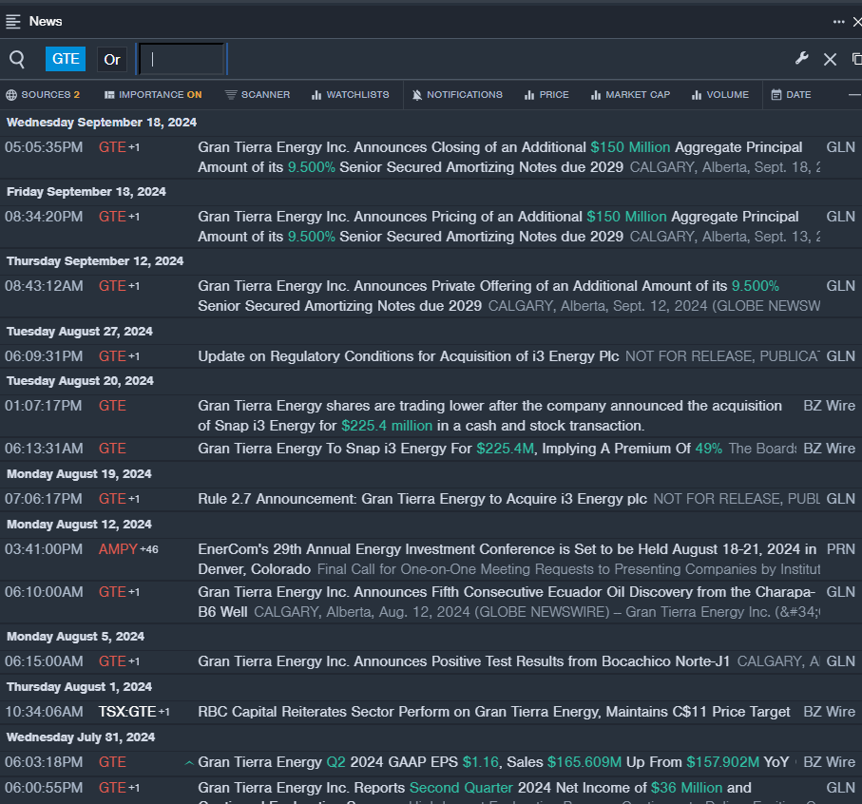Click the News panel list icon
The image size is (862, 804).
[13, 21]
